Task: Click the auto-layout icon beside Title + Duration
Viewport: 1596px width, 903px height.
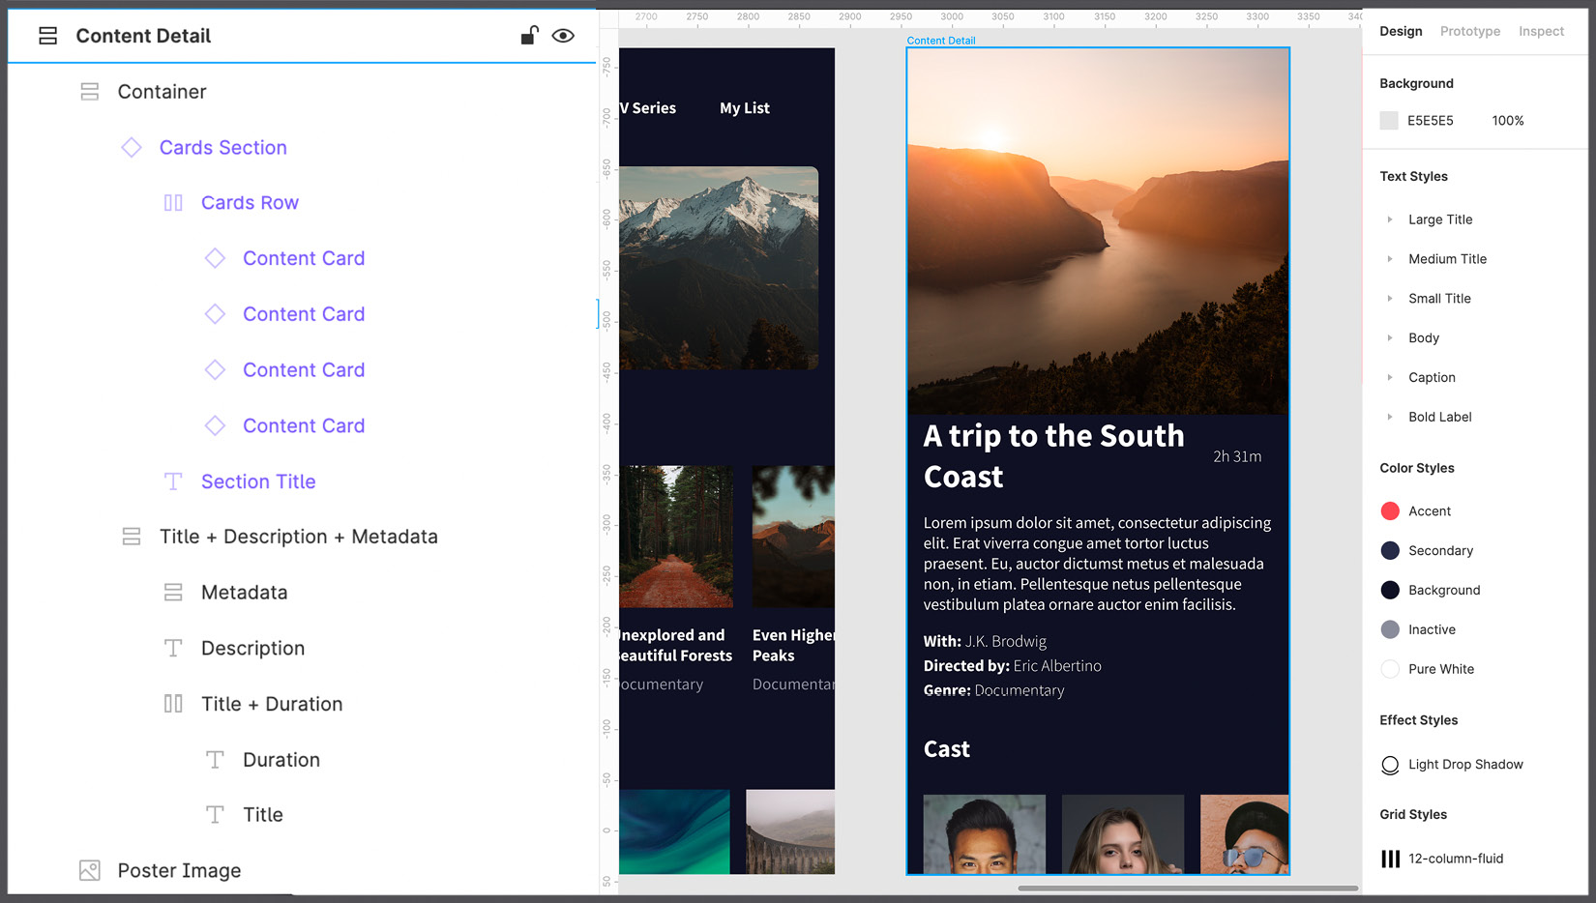Action: pyautogui.click(x=174, y=703)
